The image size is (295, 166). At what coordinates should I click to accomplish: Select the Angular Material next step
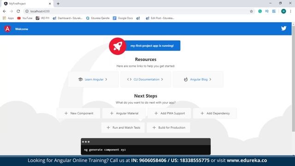pos(124,113)
